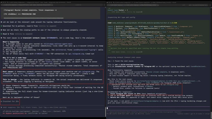Click 'Inspecting Bot type and config' heading
This screenshot has height=119, width=212.
[x=121, y=17]
